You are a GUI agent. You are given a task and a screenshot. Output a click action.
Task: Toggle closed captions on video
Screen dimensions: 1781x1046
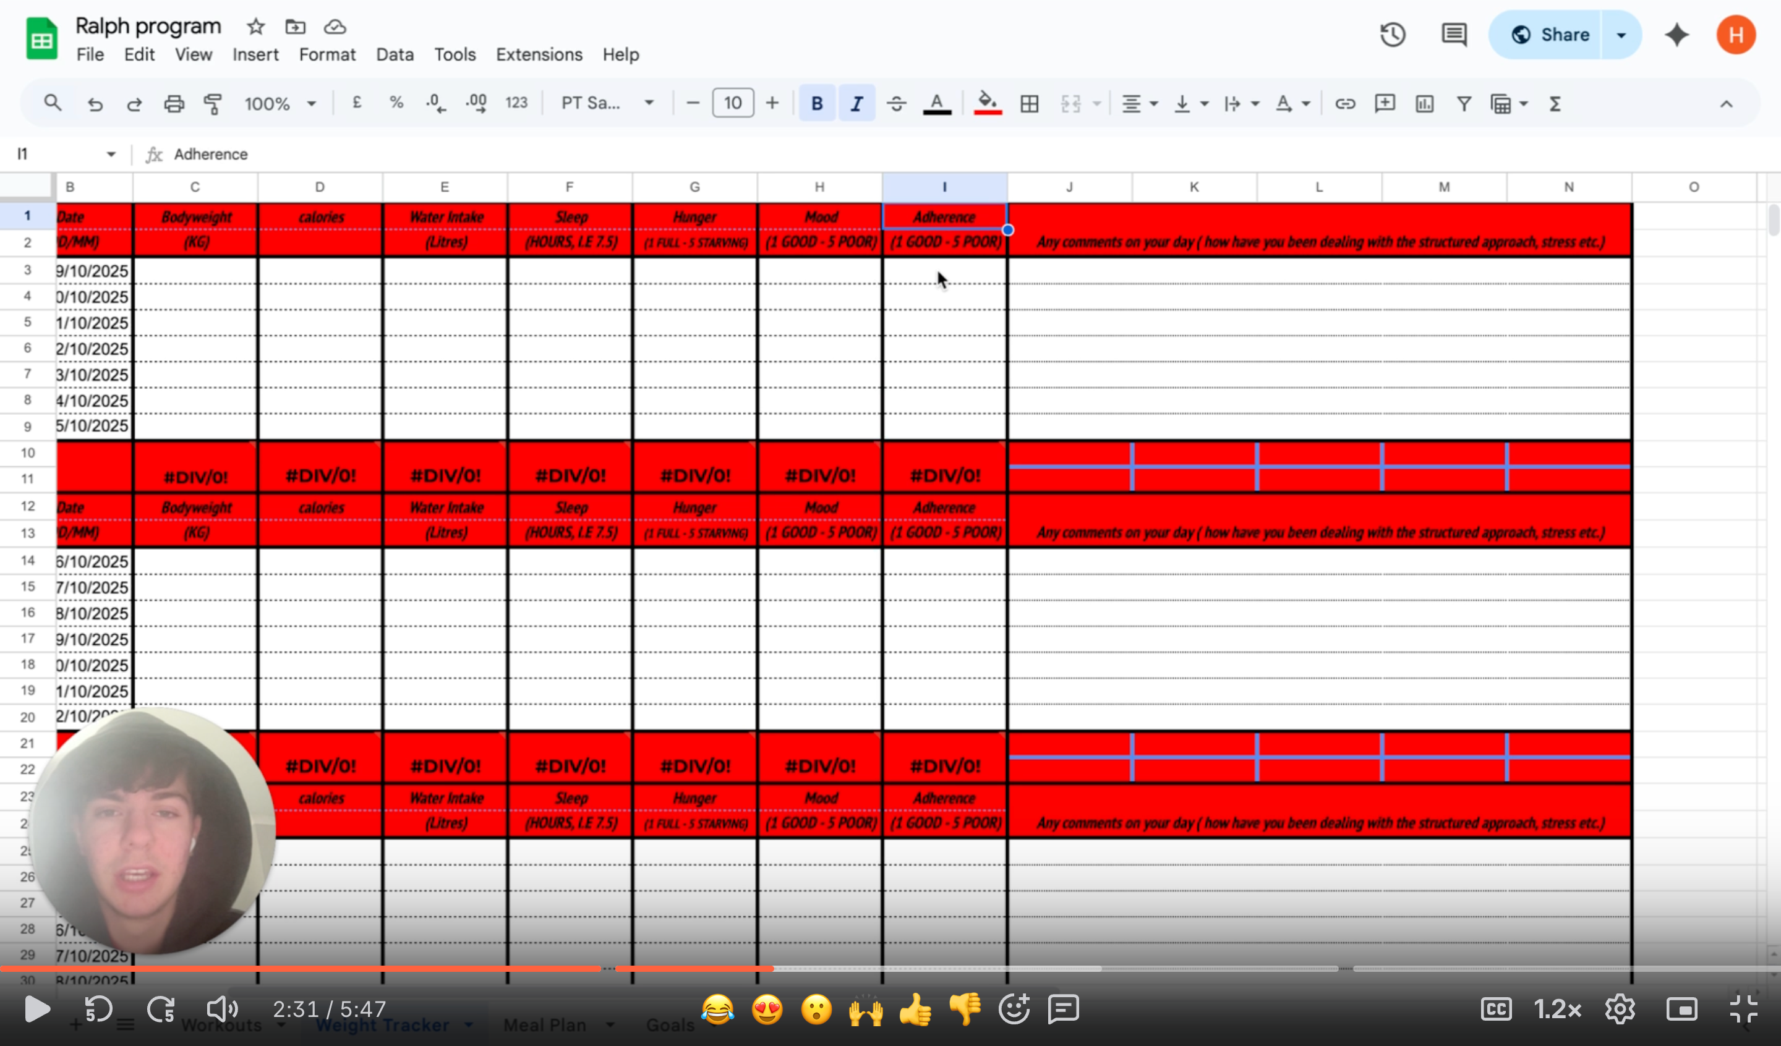click(x=1495, y=1010)
